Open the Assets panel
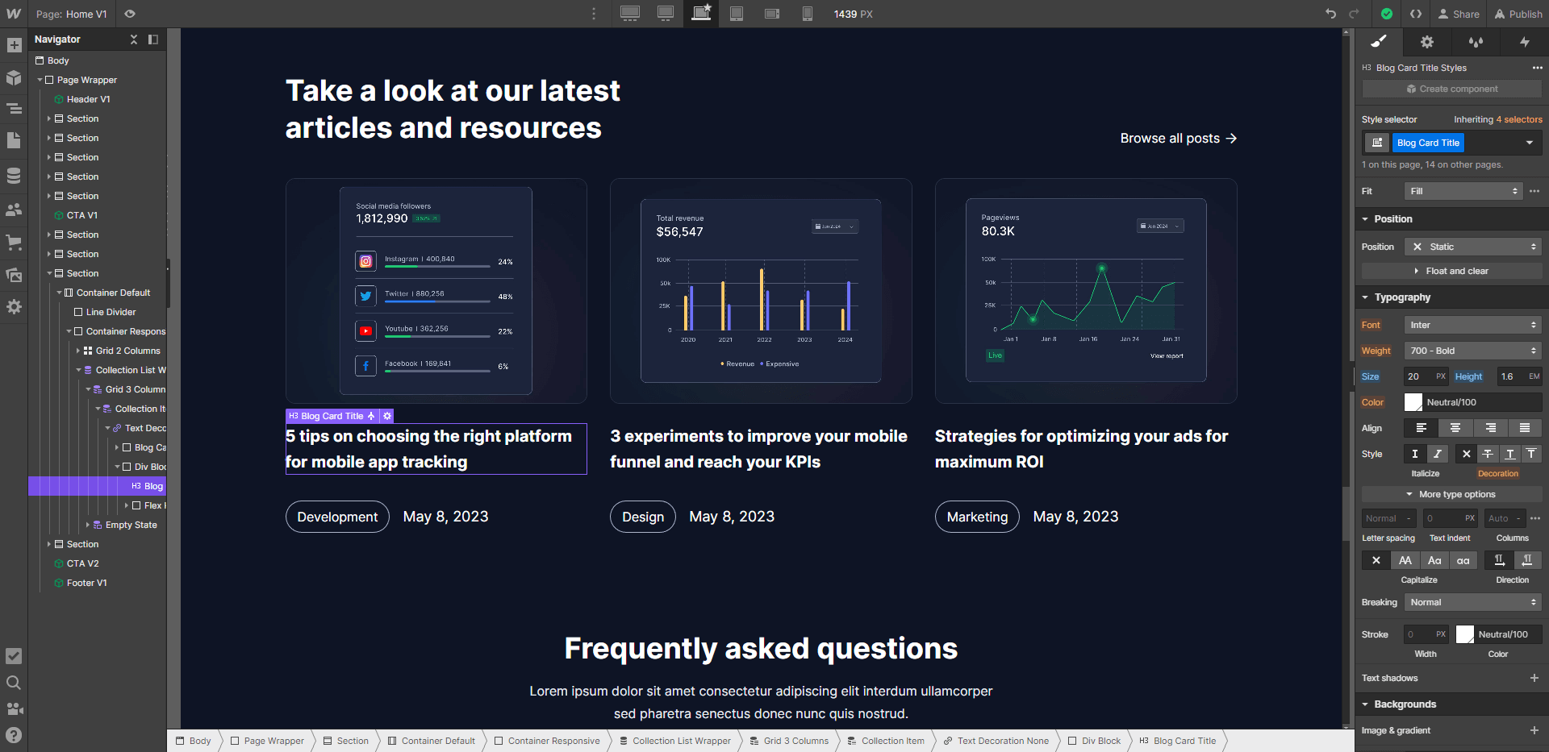The image size is (1549, 752). pyautogui.click(x=13, y=275)
